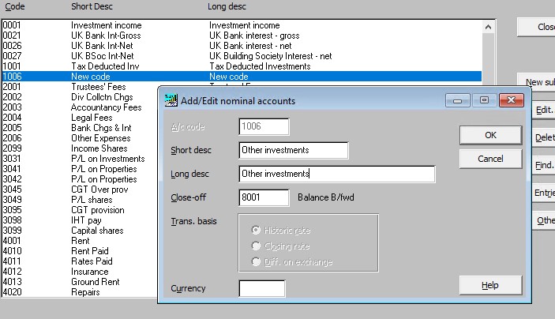555x319 pixels.
Task: Click long description UK Building Society Interest - net
Action: 271,56
